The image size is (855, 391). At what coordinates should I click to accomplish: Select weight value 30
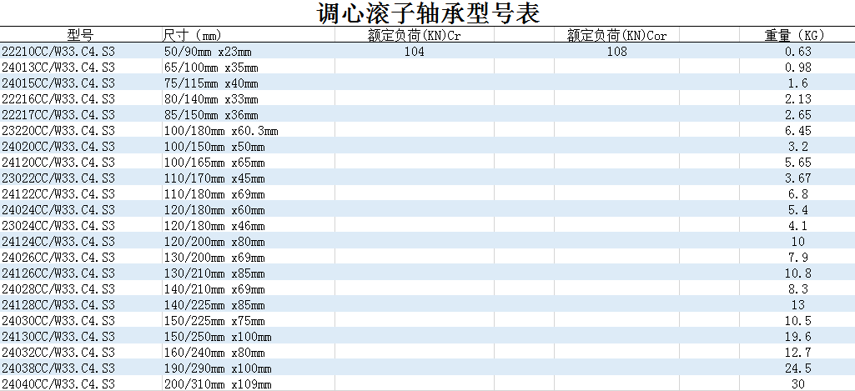click(x=797, y=383)
